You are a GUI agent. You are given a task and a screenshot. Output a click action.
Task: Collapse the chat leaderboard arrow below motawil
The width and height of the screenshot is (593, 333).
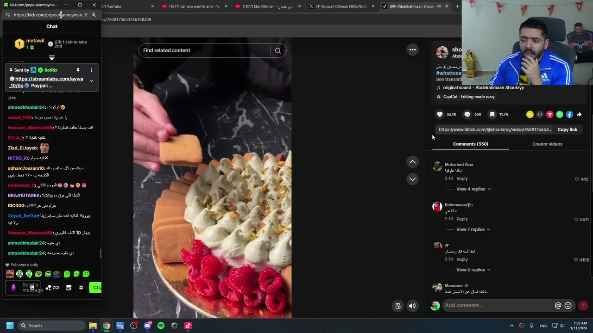52,58
